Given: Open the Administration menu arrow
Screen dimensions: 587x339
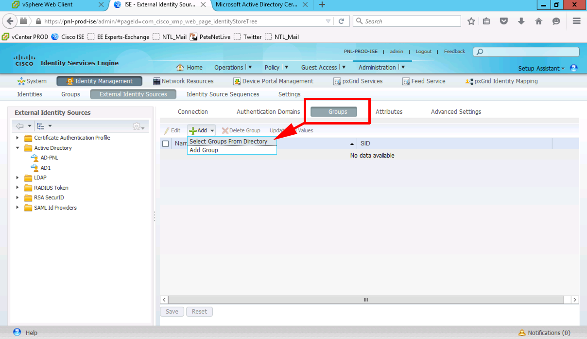Looking at the screenshot, I should click(x=403, y=67).
